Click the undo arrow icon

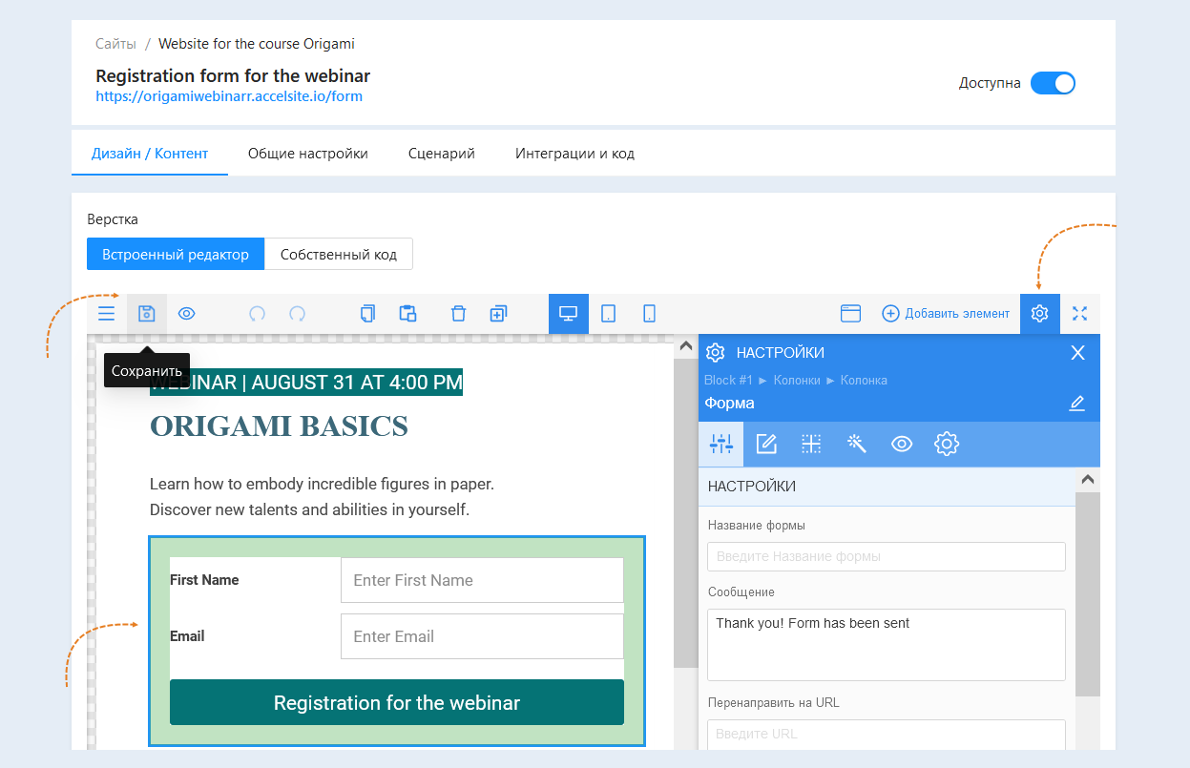[257, 314]
